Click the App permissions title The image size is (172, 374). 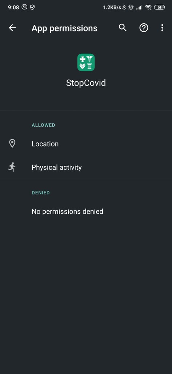[x=64, y=28]
